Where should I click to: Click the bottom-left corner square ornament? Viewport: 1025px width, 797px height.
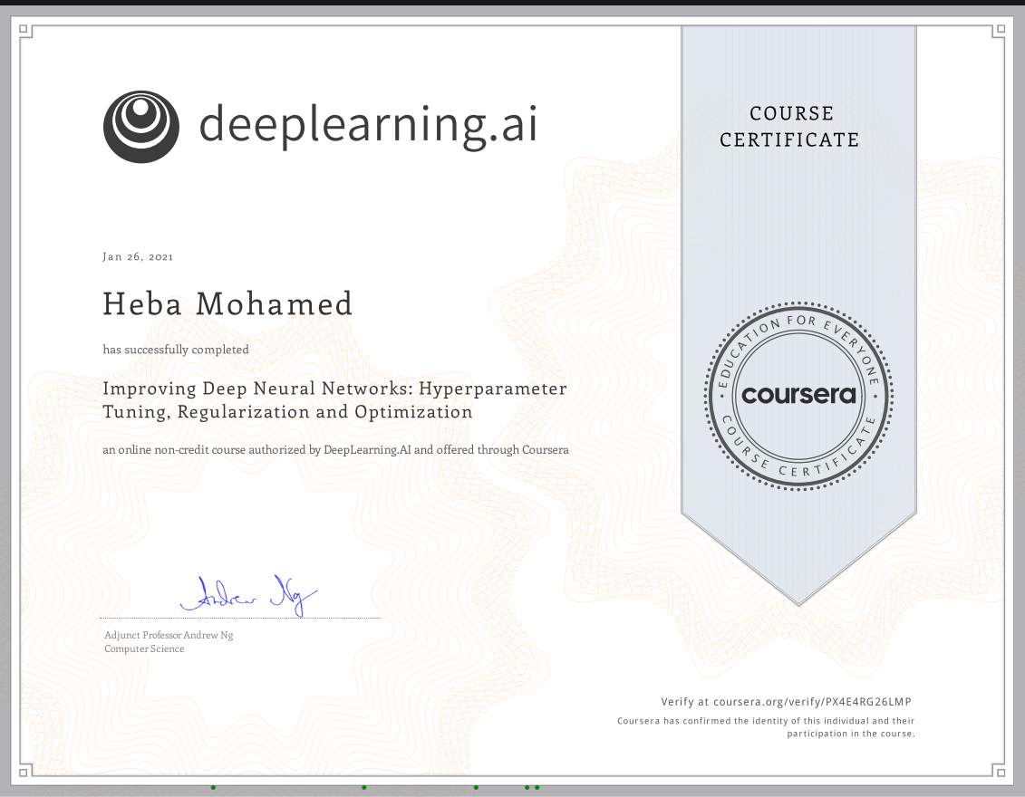tap(25, 770)
